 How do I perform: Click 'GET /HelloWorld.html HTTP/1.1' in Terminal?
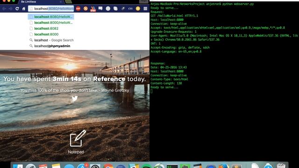click(x=174, y=16)
